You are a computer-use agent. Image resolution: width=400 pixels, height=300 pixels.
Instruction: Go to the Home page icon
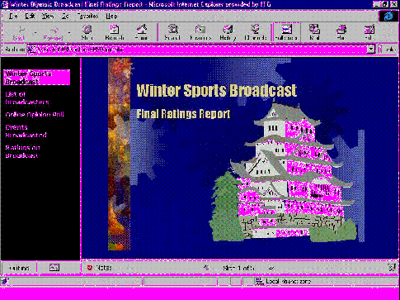coord(142,32)
